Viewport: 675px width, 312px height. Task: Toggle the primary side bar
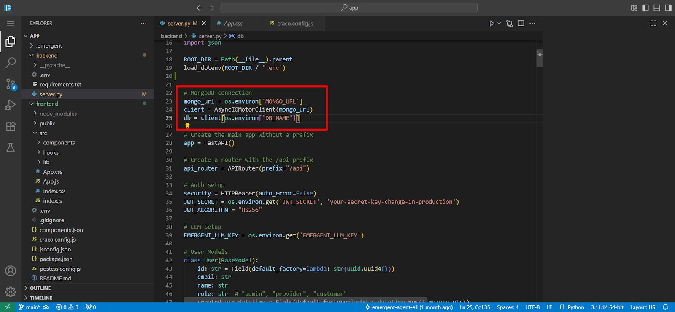tap(645, 8)
